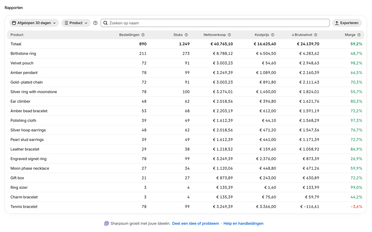Sort by the Nettoverkoop column header
This screenshot has width=372, height=232.
pos(215,35)
